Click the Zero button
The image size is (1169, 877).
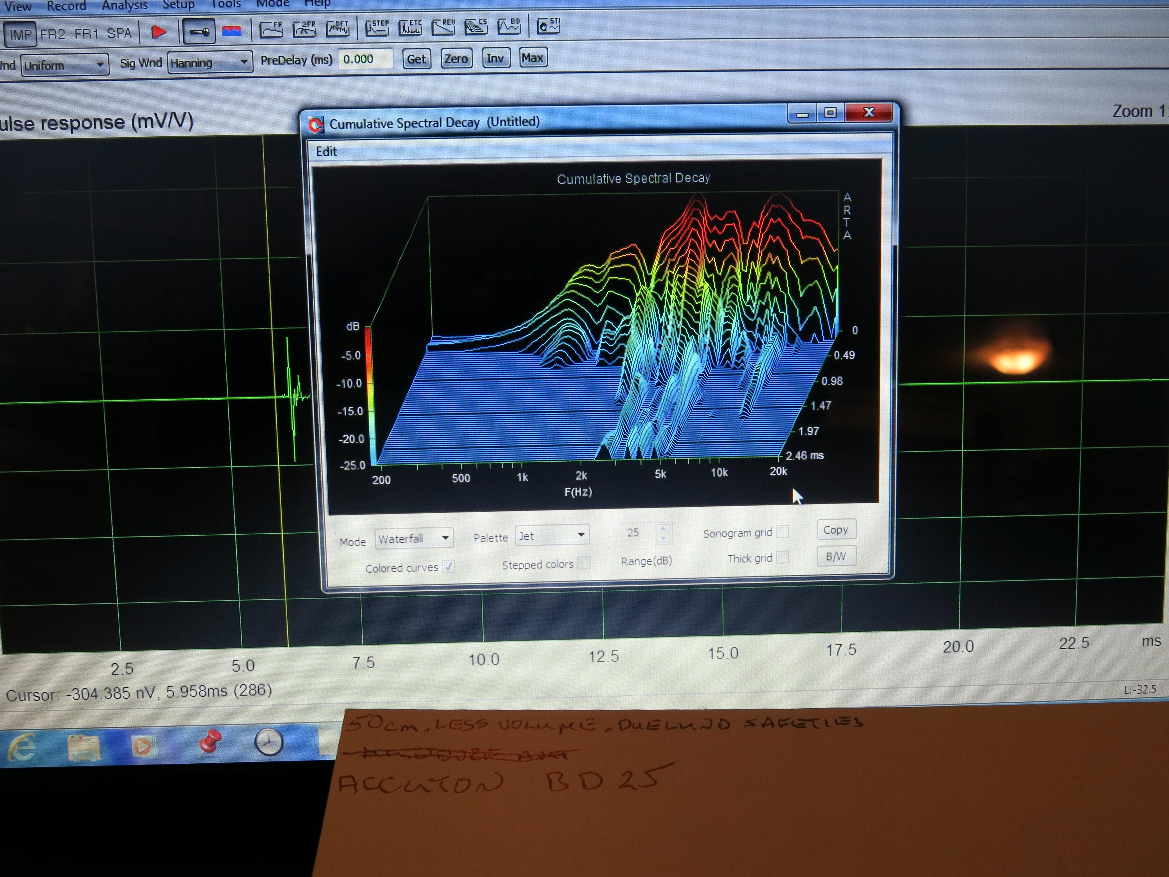coord(456,58)
